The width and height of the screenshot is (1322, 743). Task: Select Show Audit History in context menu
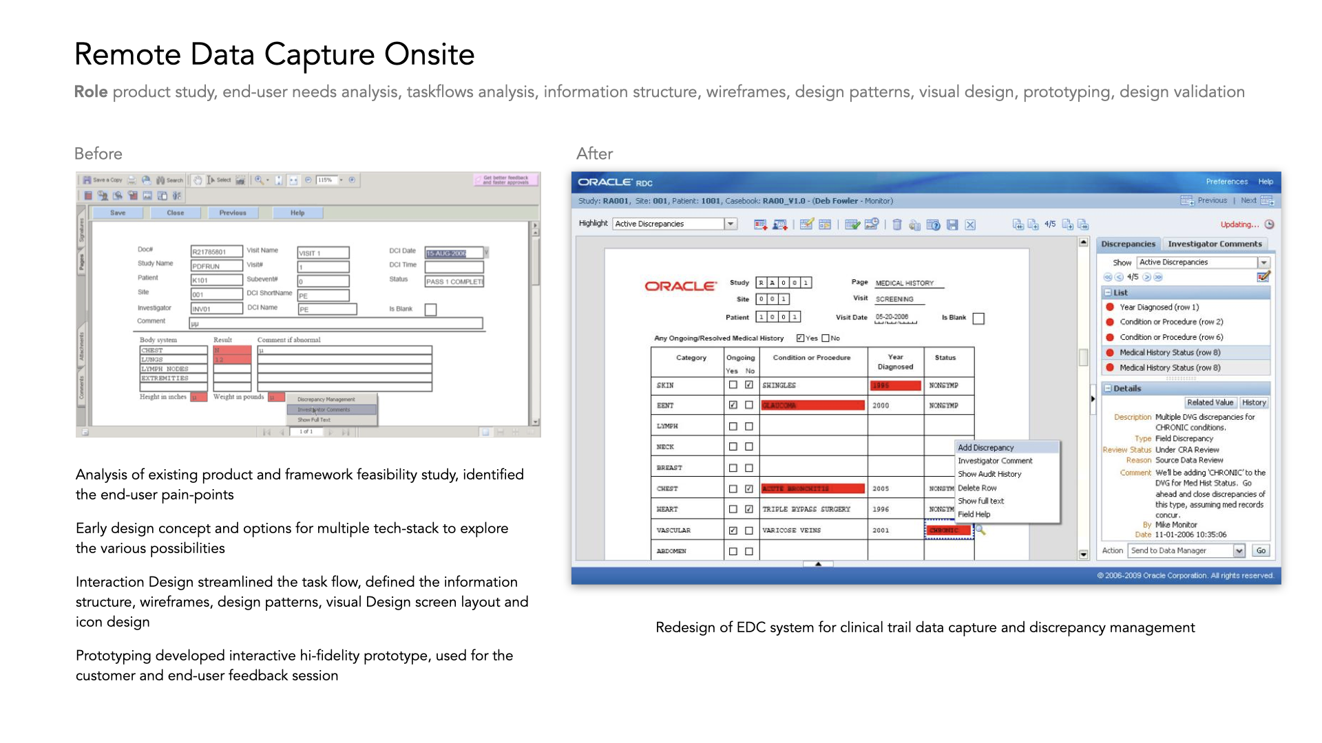pyautogui.click(x=989, y=474)
